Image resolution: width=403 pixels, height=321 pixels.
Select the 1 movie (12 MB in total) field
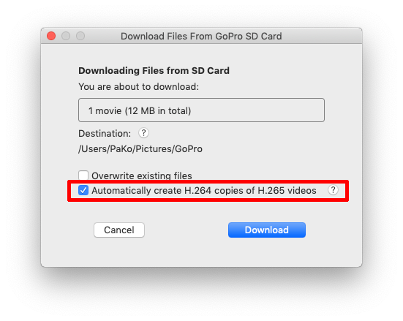[x=202, y=110]
